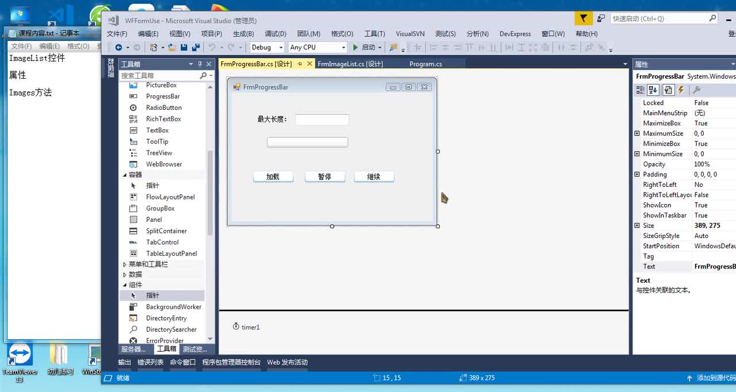This screenshot has height=392, width=736.
Task: Collapse the 容器 toolbox category
Action: [x=125, y=175]
